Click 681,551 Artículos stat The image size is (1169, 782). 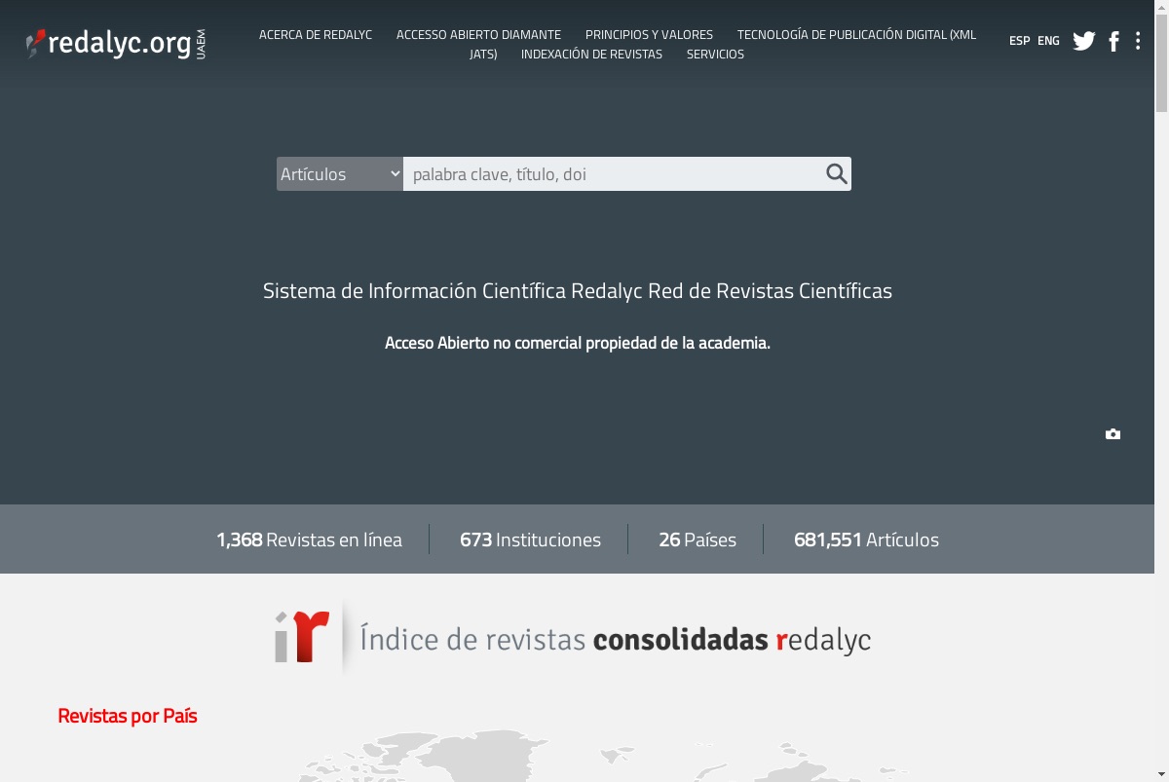[866, 540]
